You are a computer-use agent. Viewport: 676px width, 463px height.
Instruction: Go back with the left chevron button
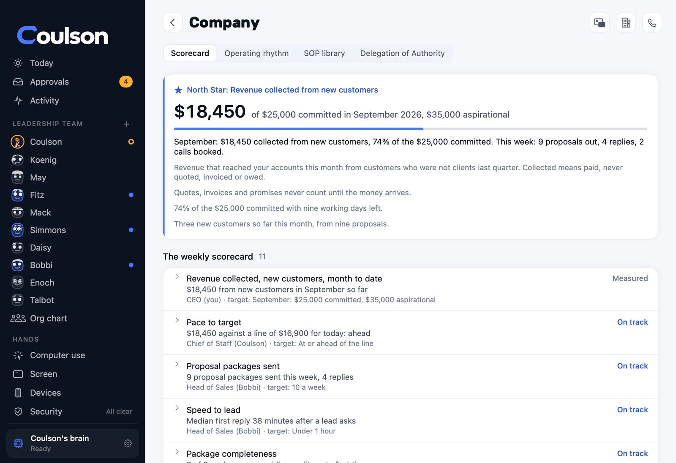(x=173, y=22)
